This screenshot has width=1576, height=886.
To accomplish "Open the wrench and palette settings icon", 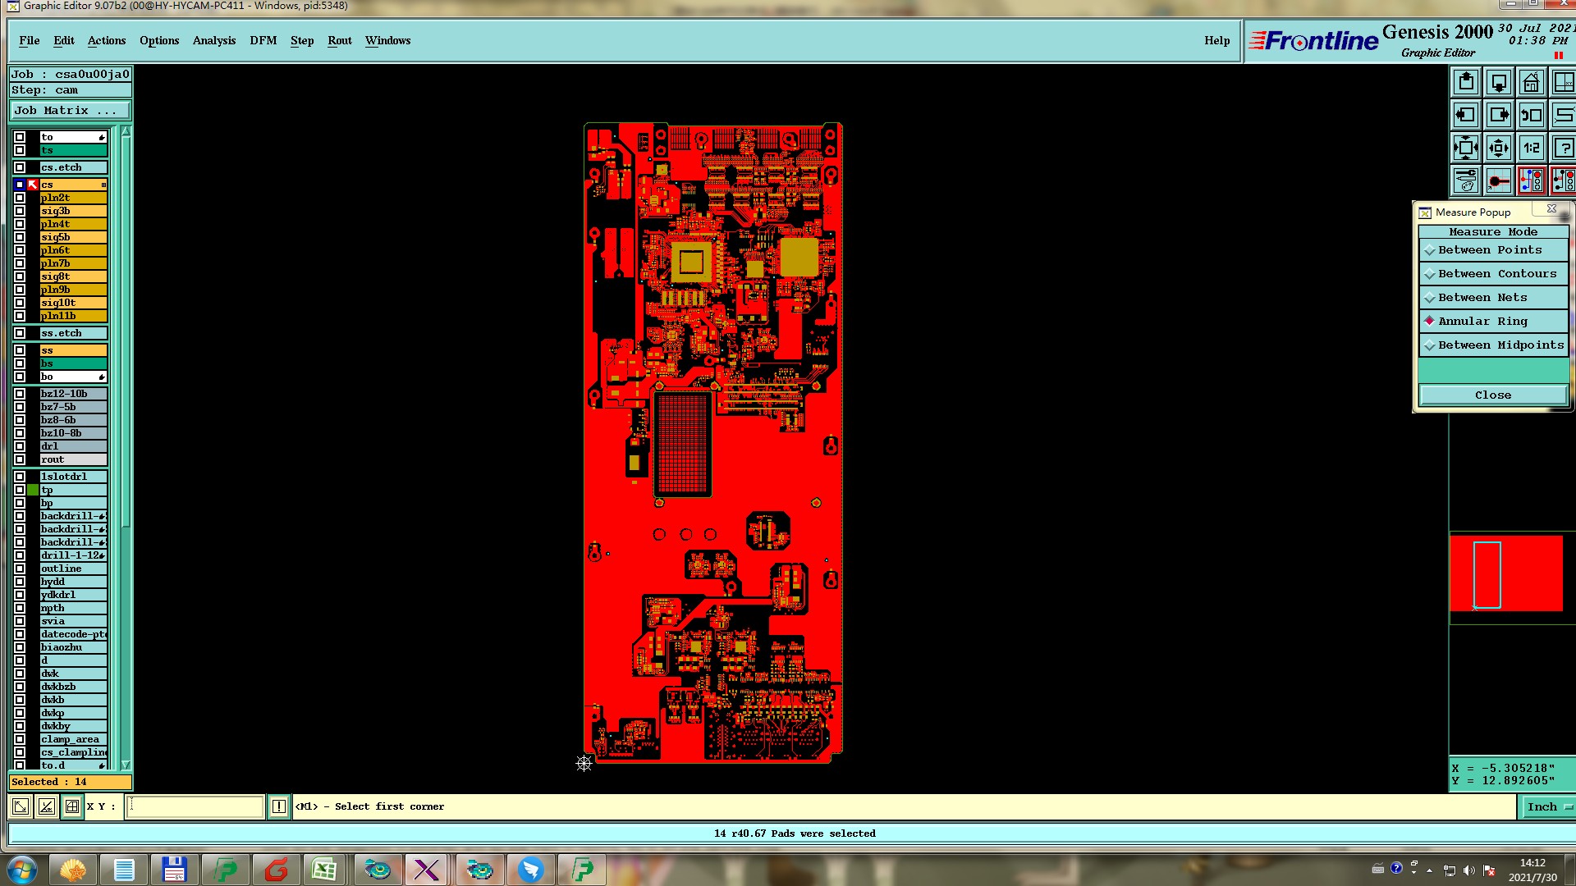I will tap(1466, 180).
